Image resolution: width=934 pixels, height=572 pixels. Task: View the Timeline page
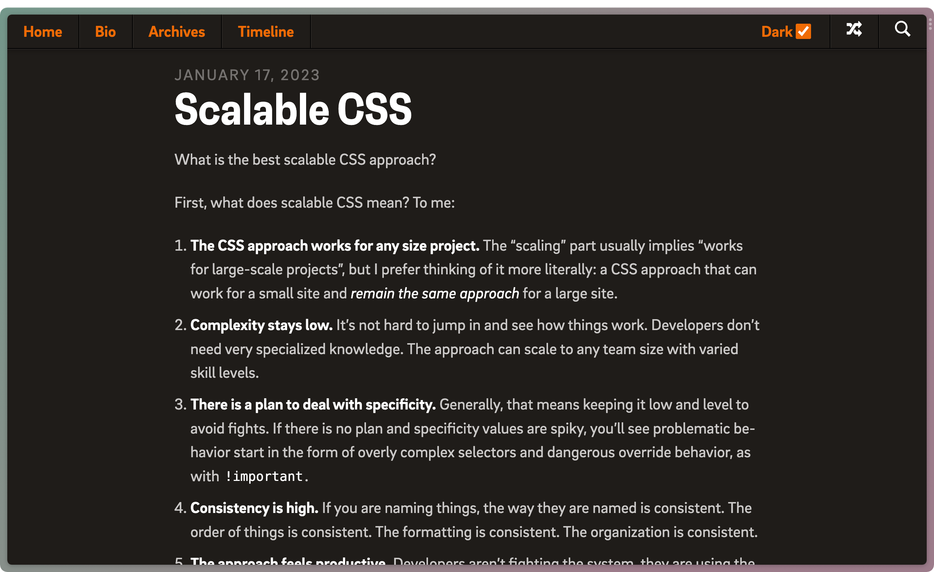tap(265, 31)
